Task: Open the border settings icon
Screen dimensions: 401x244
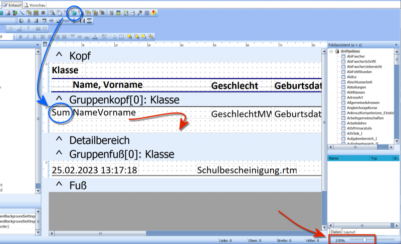Action: 121,37
